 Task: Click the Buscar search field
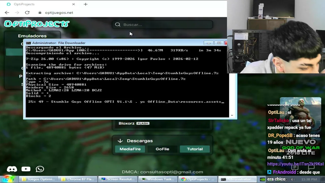pyautogui.click(x=162, y=25)
